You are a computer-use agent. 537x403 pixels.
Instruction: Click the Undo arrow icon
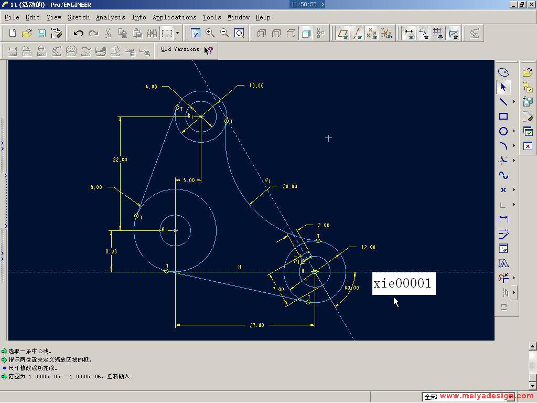(79, 33)
